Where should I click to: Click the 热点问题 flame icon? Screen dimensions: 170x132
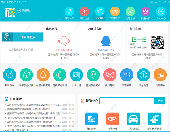point(7,99)
